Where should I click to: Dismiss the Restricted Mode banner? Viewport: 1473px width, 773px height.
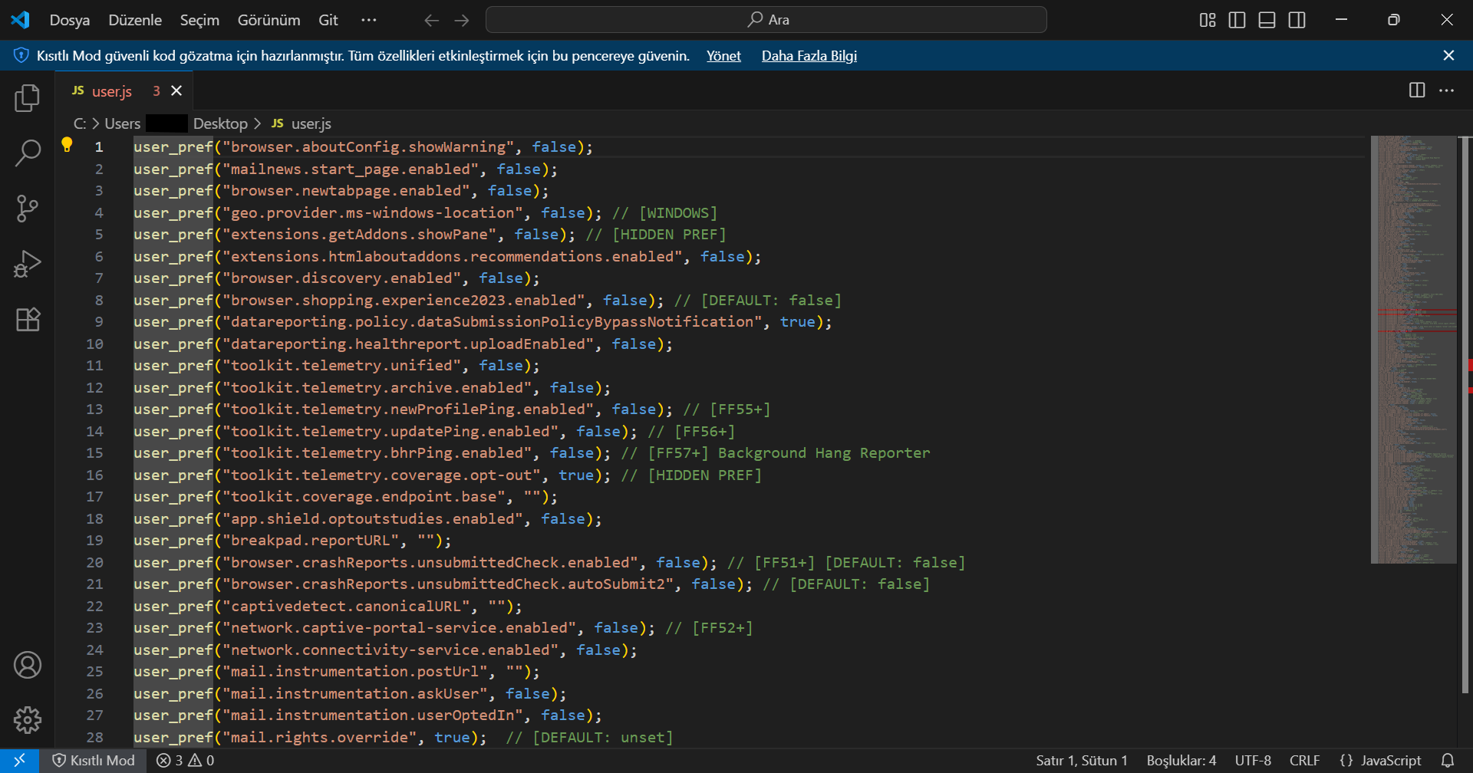[1448, 55]
